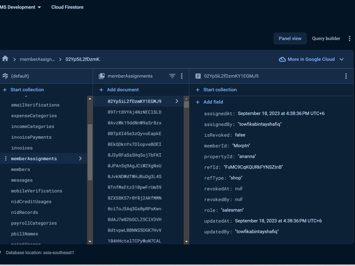355x266 pixels.
Task: Click the propertyId value "ananna"
Action: 247,156
